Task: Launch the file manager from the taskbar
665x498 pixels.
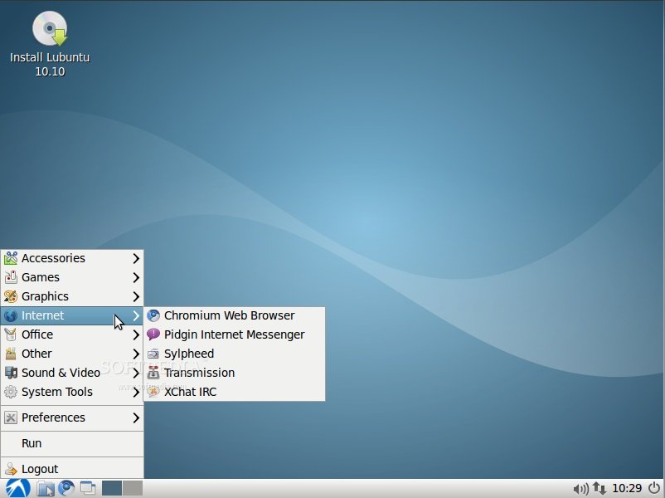Action: (46, 488)
